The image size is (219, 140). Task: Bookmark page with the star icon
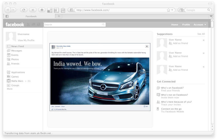click(x=169, y=10)
